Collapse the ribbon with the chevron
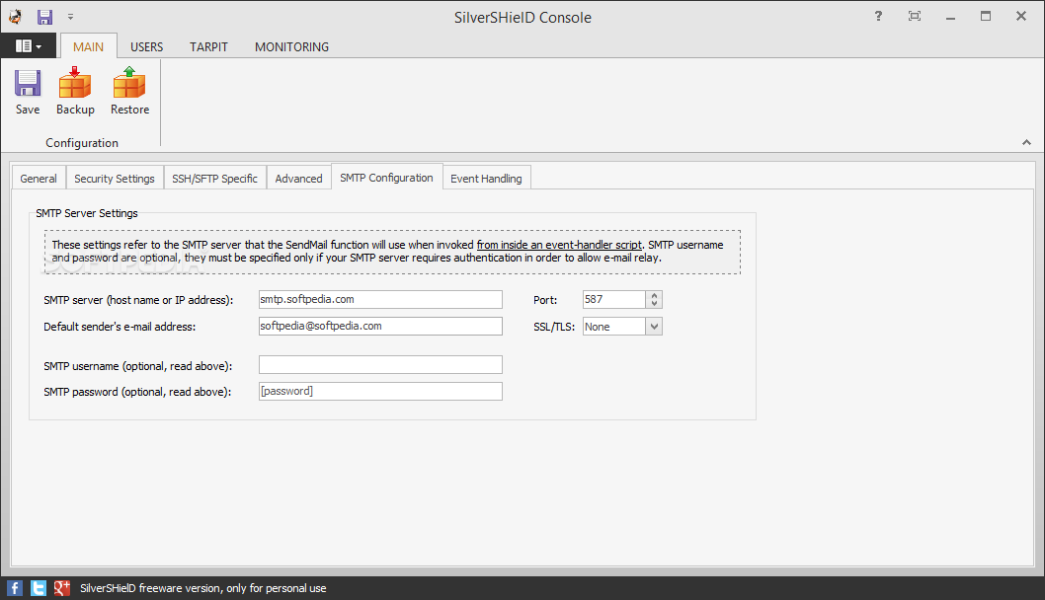 [x=1026, y=142]
